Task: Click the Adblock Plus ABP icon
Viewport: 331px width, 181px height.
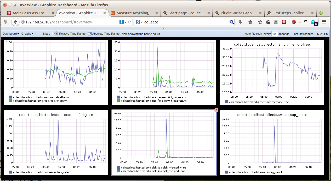Action: coord(294,22)
